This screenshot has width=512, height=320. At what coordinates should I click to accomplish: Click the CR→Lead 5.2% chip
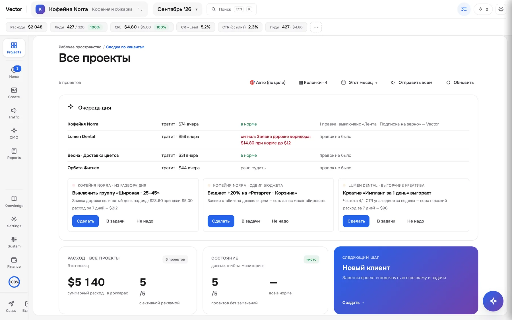tap(196, 27)
